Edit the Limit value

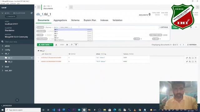160,39
